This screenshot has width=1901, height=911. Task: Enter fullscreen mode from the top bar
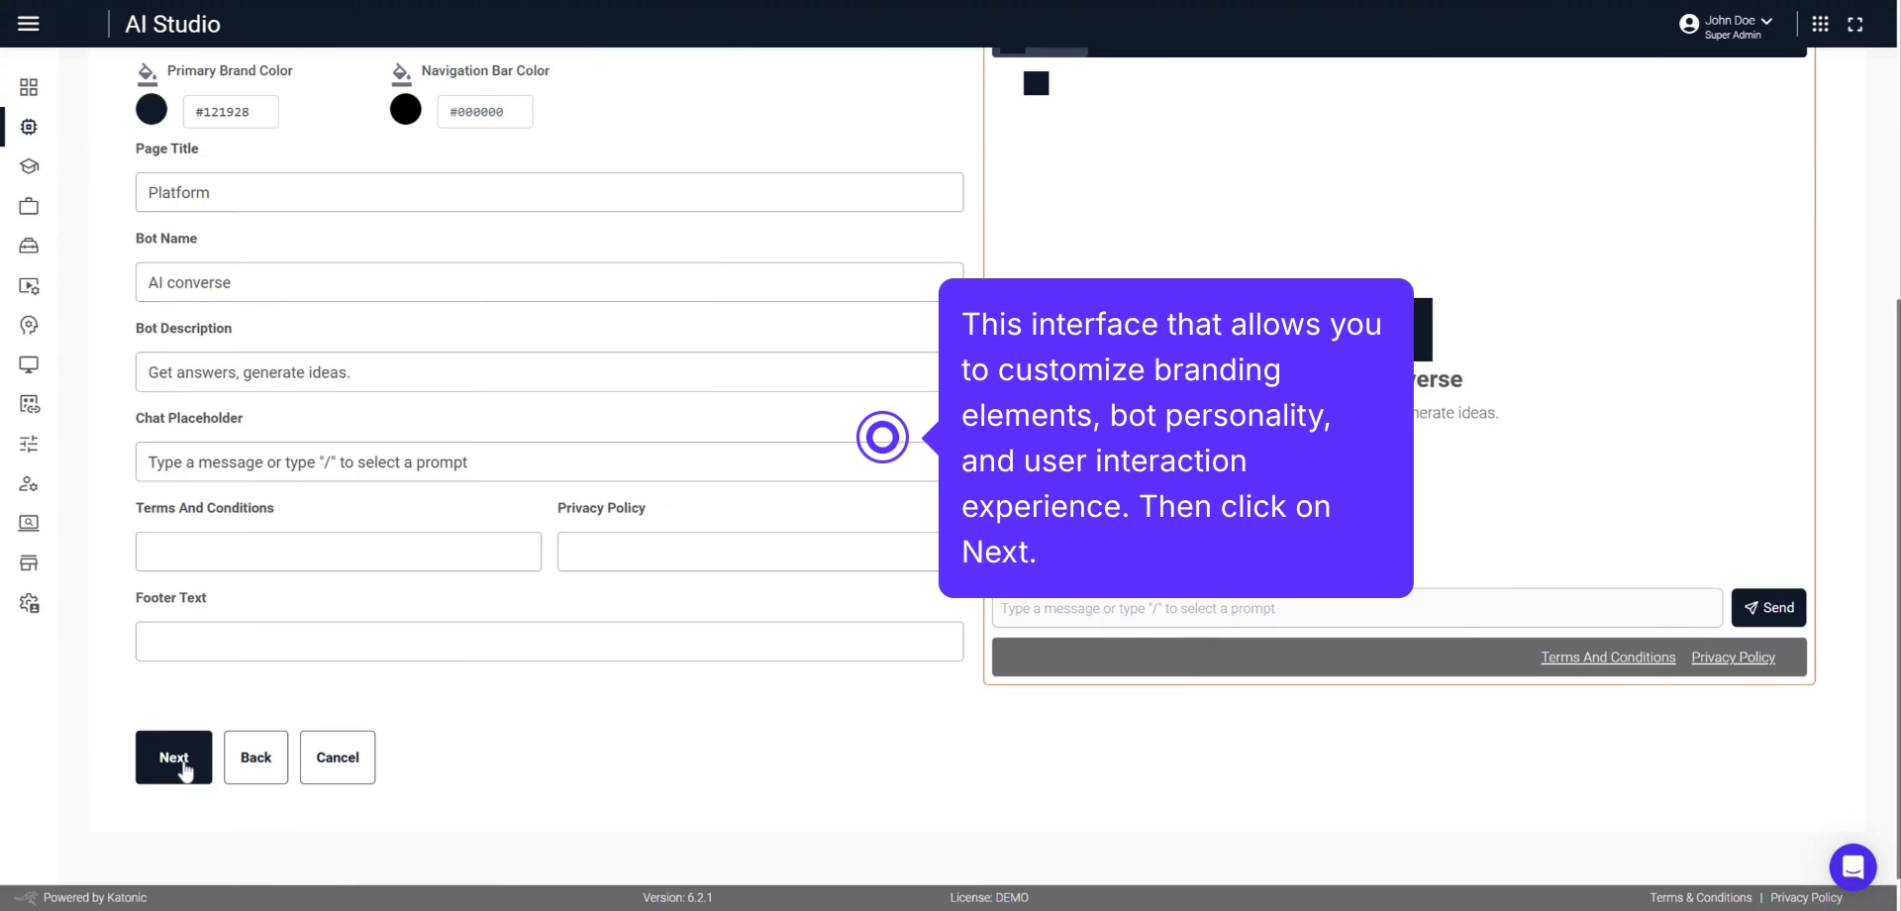1856,23
